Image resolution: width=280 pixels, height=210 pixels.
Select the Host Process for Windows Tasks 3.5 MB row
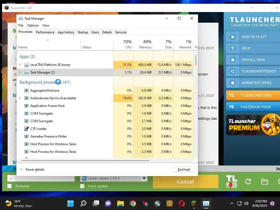click(x=105, y=144)
